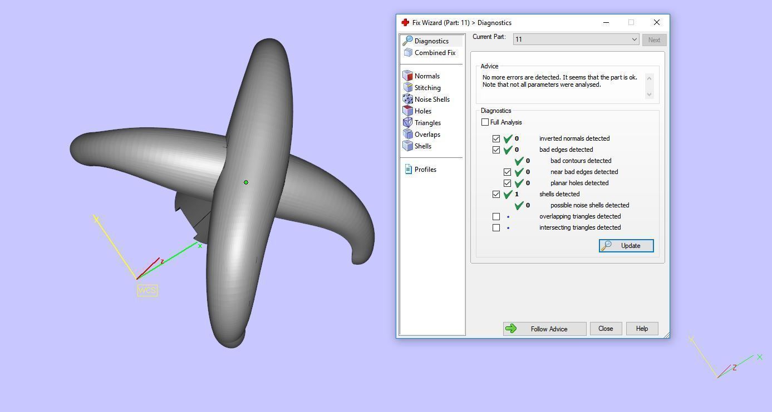
Task: Click 'possible noise shells detected' label
Action: pos(589,205)
